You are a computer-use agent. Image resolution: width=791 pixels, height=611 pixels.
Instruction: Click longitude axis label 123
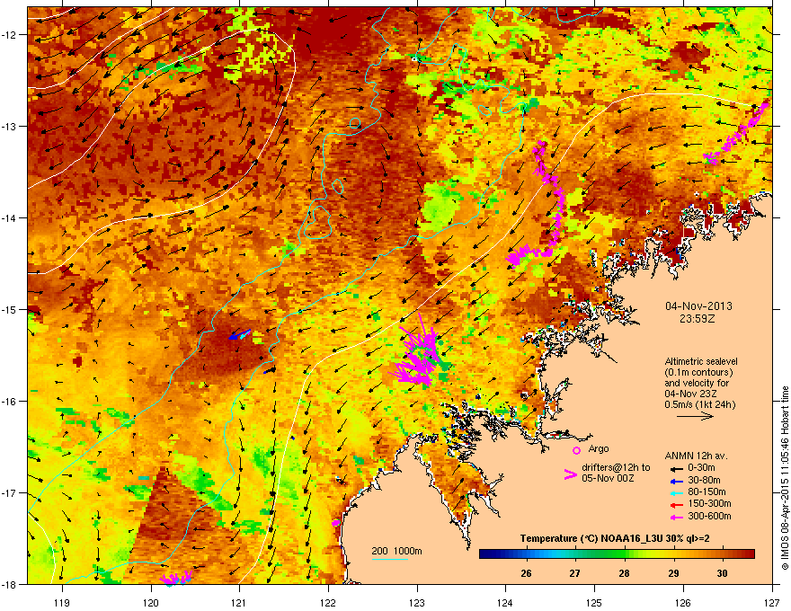(417, 602)
